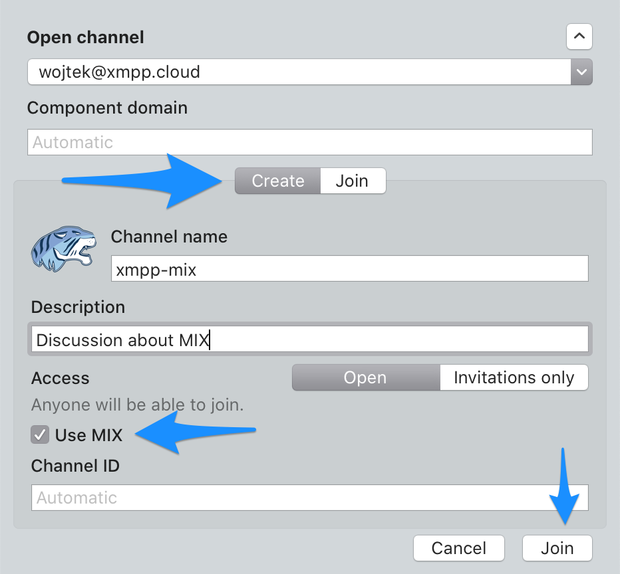Click the 'Anyone will be able to join' hint
620x574 pixels.
coord(138,405)
